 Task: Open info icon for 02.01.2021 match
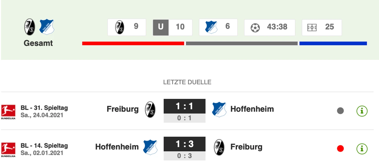pos(362,149)
